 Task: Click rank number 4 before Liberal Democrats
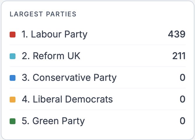point(25,99)
